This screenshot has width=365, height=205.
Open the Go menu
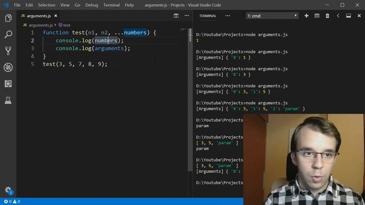78,5
